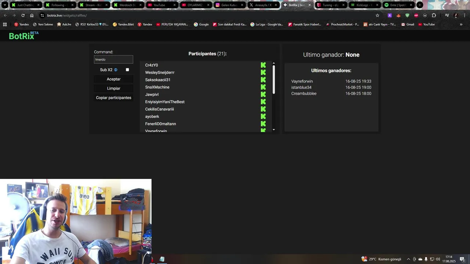Click the OneDrive cloud tray icon
The height and width of the screenshot is (264, 470).
[420, 259]
